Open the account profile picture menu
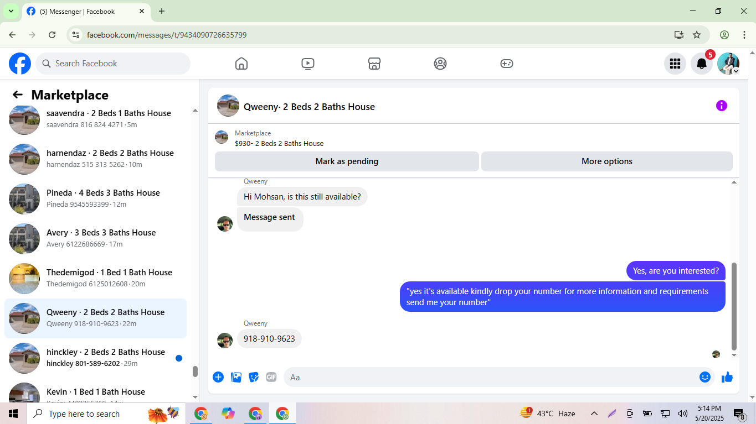756x424 pixels. tap(728, 64)
